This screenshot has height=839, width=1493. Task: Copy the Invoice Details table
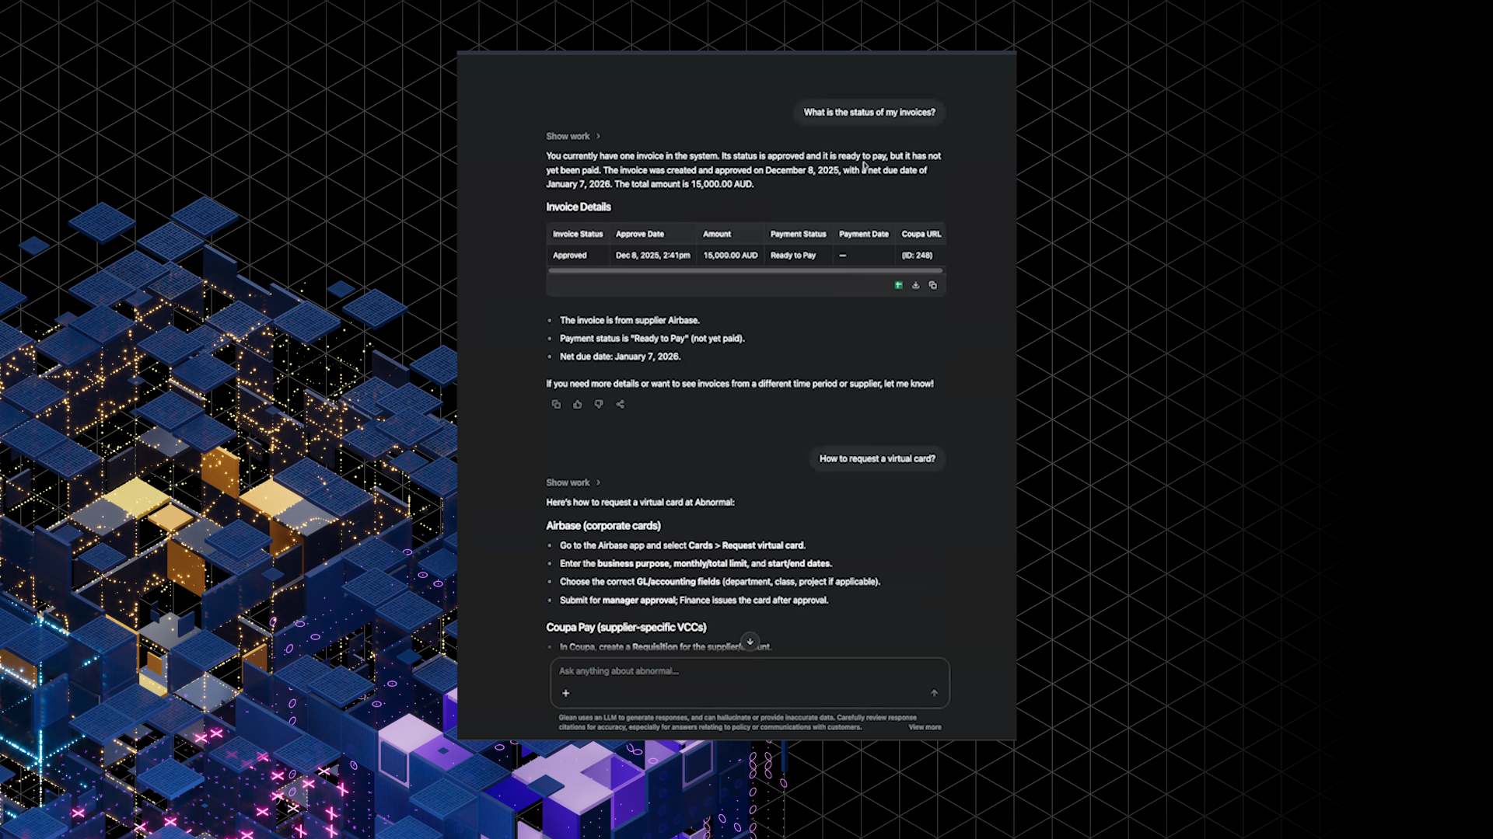point(933,285)
